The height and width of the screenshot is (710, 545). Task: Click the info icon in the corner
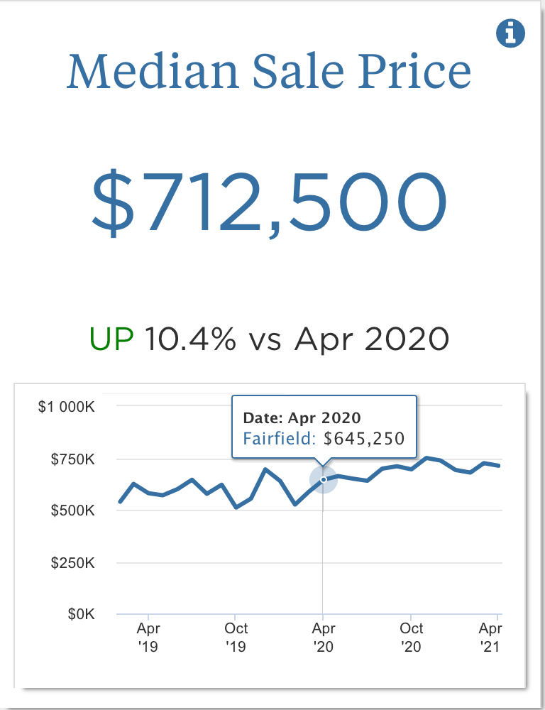(510, 33)
